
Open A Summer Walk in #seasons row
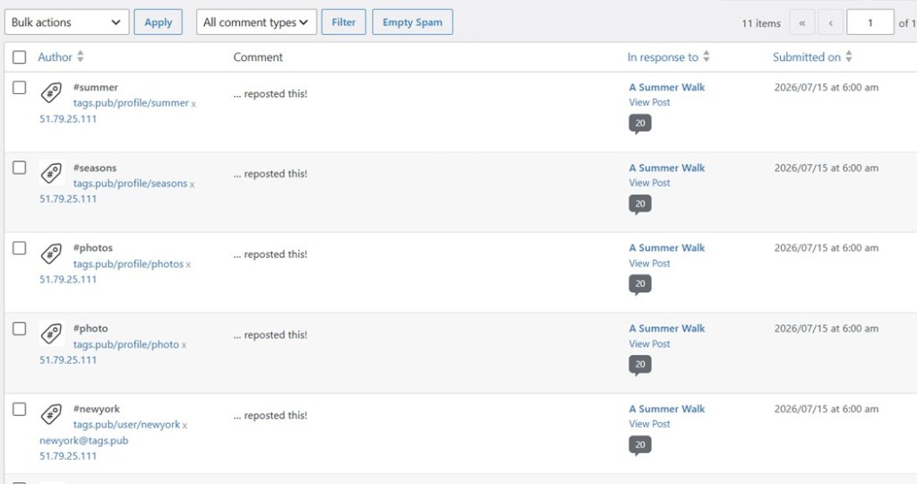pos(666,168)
